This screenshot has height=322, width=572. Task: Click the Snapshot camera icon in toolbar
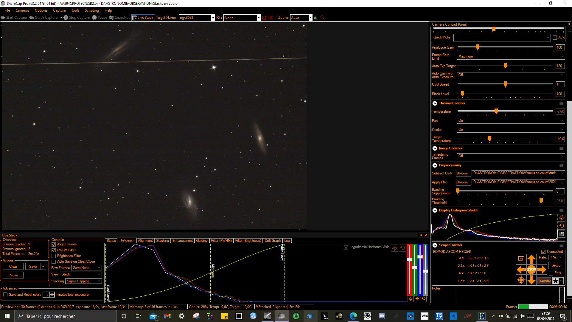click(111, 18)
